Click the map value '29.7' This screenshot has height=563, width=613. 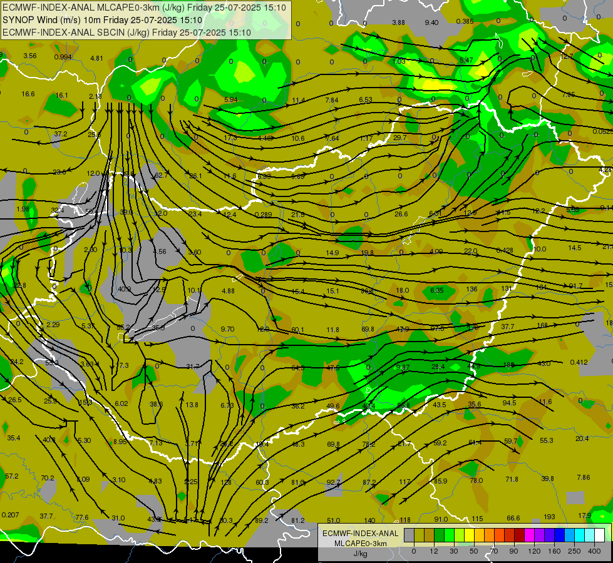click(400, 138)
